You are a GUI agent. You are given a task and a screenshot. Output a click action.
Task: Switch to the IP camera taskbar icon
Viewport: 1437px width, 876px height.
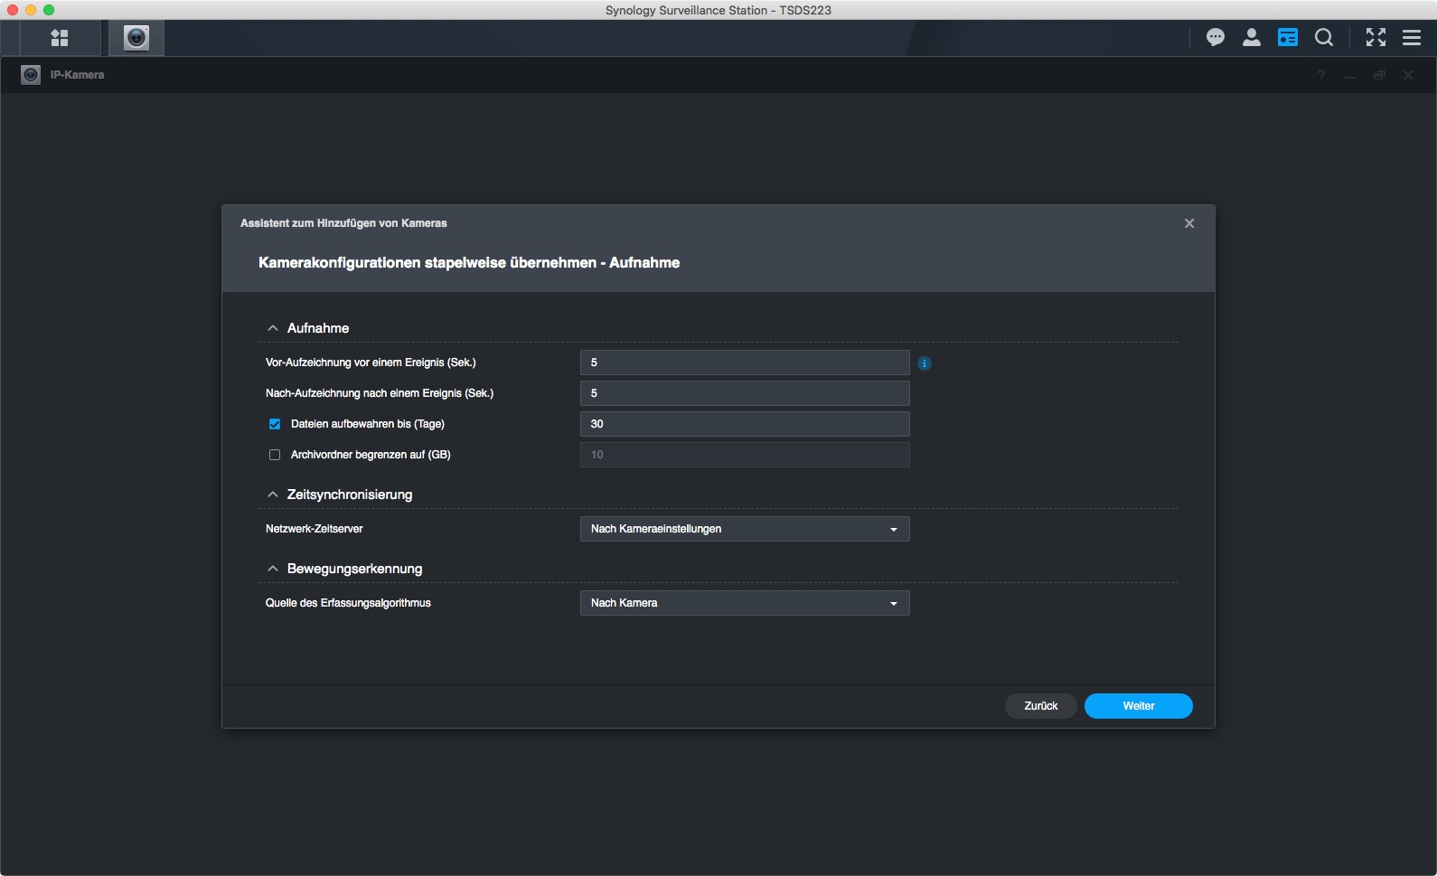tap(136, 38)
